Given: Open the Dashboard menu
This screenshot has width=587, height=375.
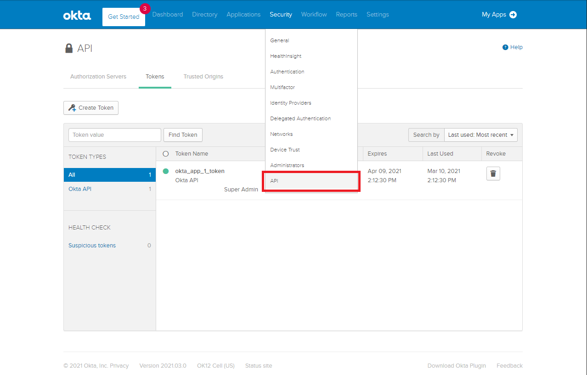Looking at the screenshot, I should click(x=168, y=15).
